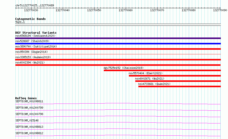Click the nsv6568194 (Sedlazeck2020) variant label
This screenshot has height=139, width=228.
[35, 36]
